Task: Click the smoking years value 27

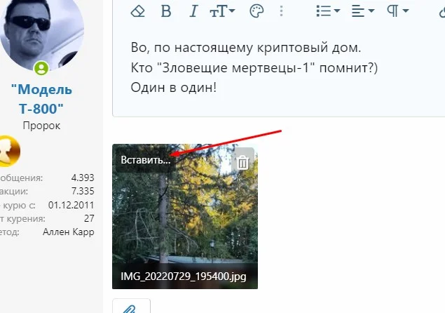Action: click(89, 218)
